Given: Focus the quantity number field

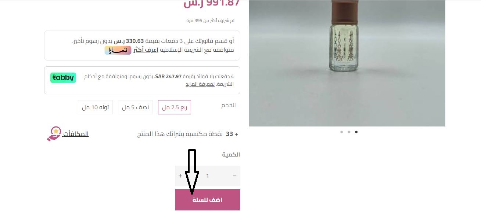Looking at the screenshot, I should coord(208,176).
